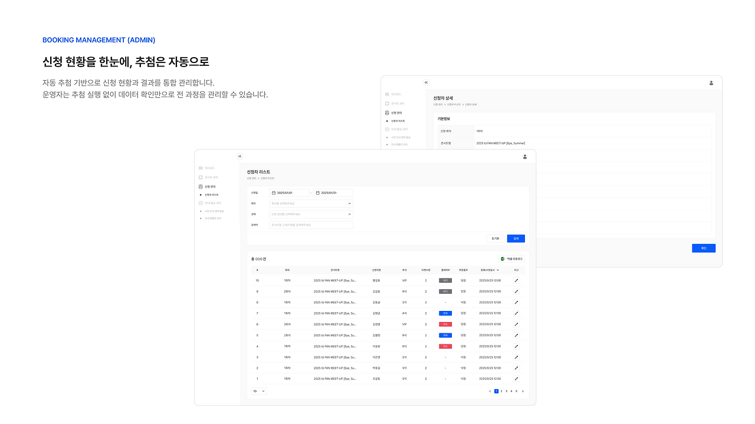
Task: Click the 2025/9/25 12:00 date in row 10
Action: coord(490,280)
